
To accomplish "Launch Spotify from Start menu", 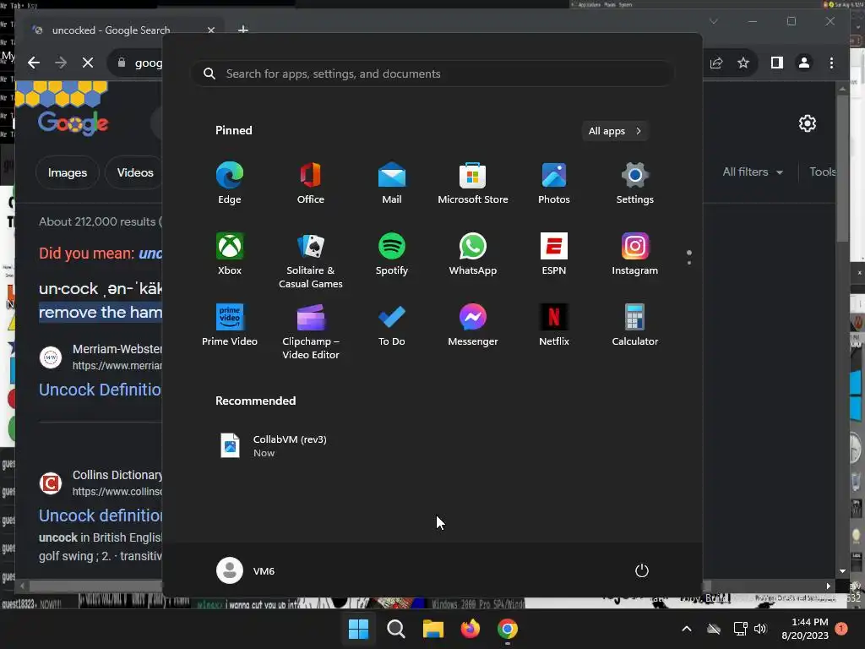I will click(392, 254).
